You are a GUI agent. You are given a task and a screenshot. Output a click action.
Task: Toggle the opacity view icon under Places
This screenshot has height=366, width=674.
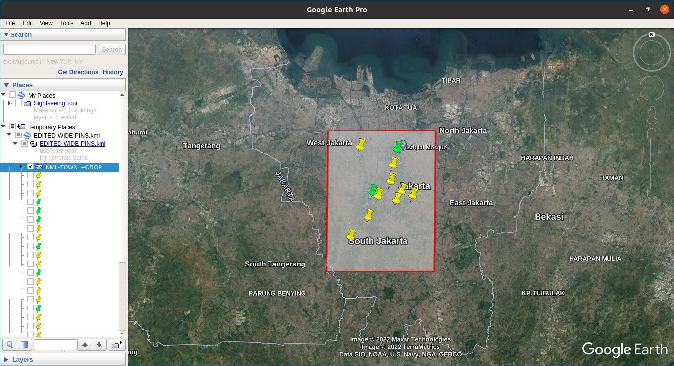pyautogui.click(x=25, y=345)
